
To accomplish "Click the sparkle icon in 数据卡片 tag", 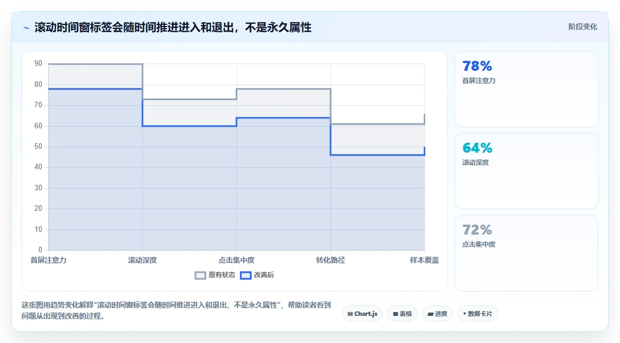I will click(464, 313).
